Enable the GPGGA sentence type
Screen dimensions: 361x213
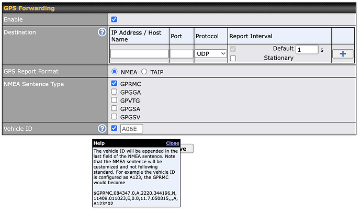tap(115, 92)
